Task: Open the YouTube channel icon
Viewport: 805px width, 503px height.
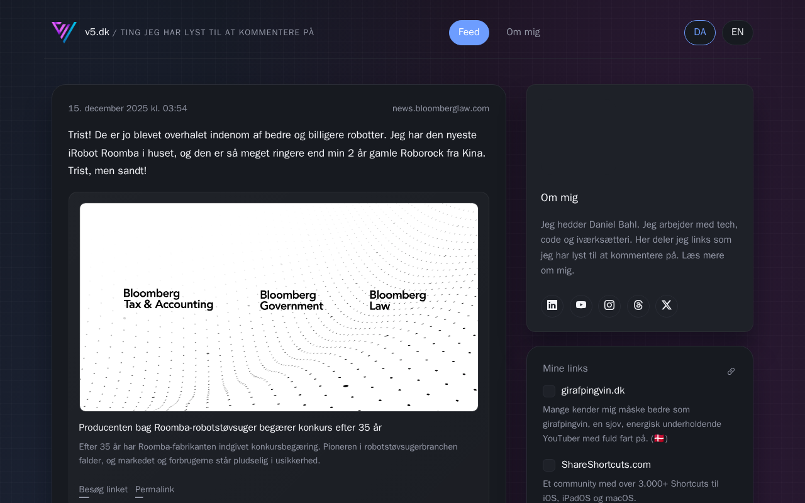Action: [581, 306]
